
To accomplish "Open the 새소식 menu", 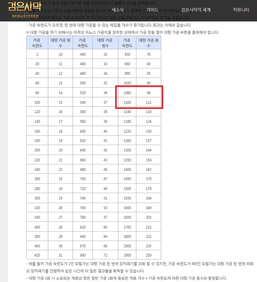I will pos(118,10).
